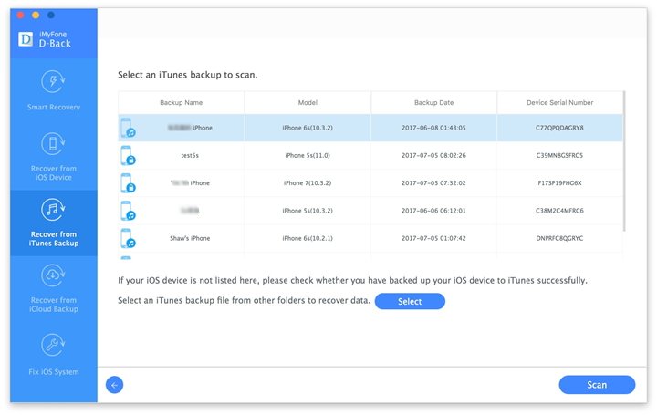This screenshot has width=657, height=415.
Task: Go back with the arrow button
Action: [x=114, y=385]
